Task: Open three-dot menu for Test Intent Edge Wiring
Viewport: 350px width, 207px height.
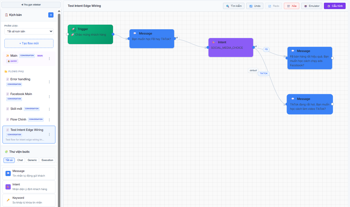Action: [x=49, y=134]
